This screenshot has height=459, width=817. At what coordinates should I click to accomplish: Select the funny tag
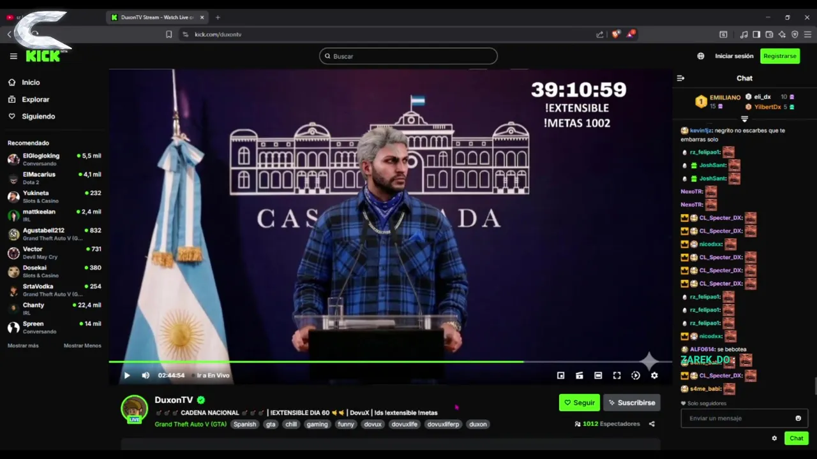[x=346, y=424]
